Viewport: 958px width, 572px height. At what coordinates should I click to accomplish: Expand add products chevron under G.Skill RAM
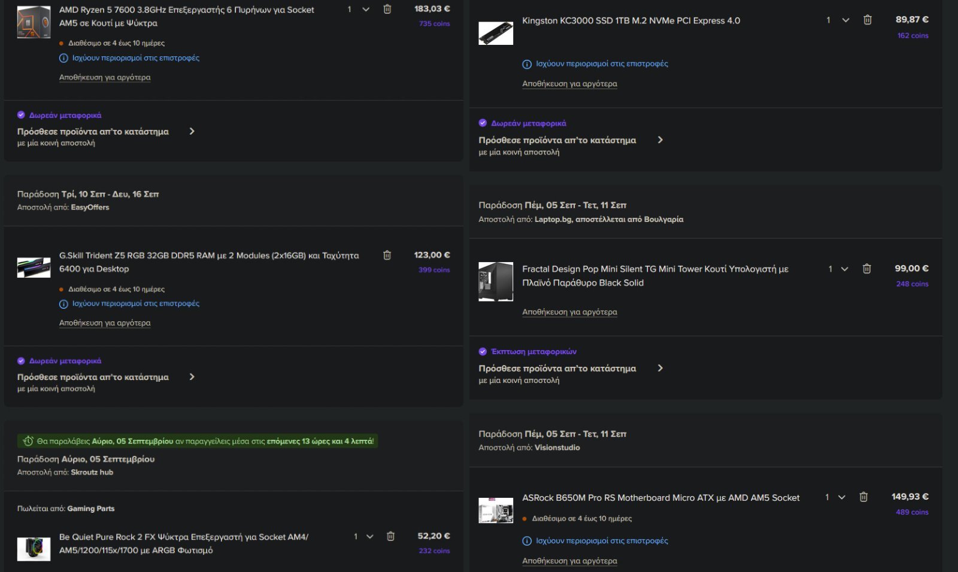192,376
